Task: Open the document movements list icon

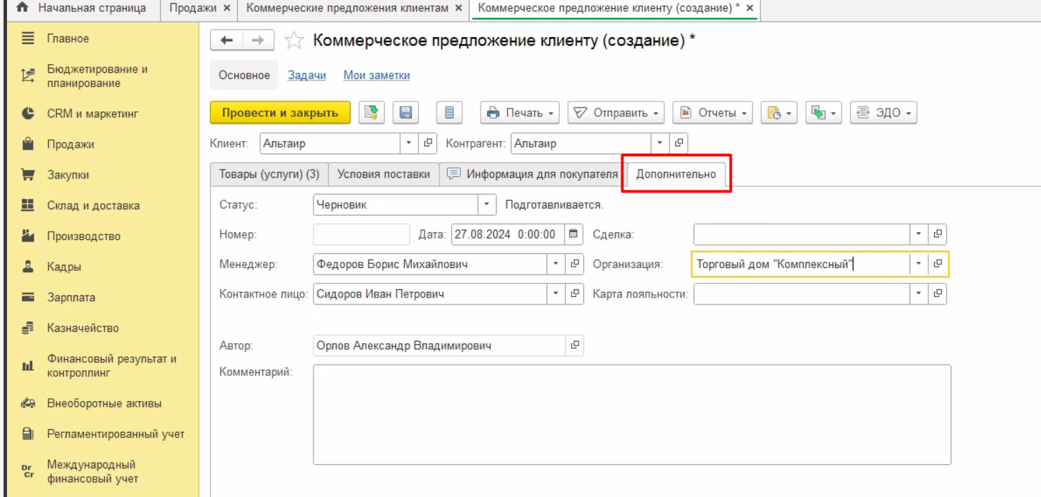Action: 449,113
